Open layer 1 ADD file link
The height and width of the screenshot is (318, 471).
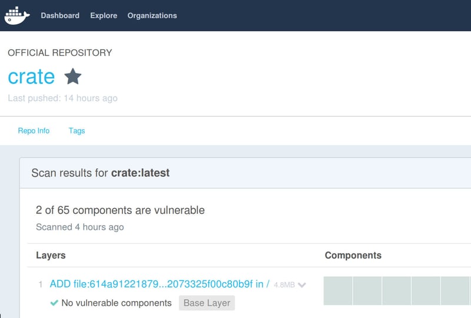pyautogui.click(x=160, y=284)
